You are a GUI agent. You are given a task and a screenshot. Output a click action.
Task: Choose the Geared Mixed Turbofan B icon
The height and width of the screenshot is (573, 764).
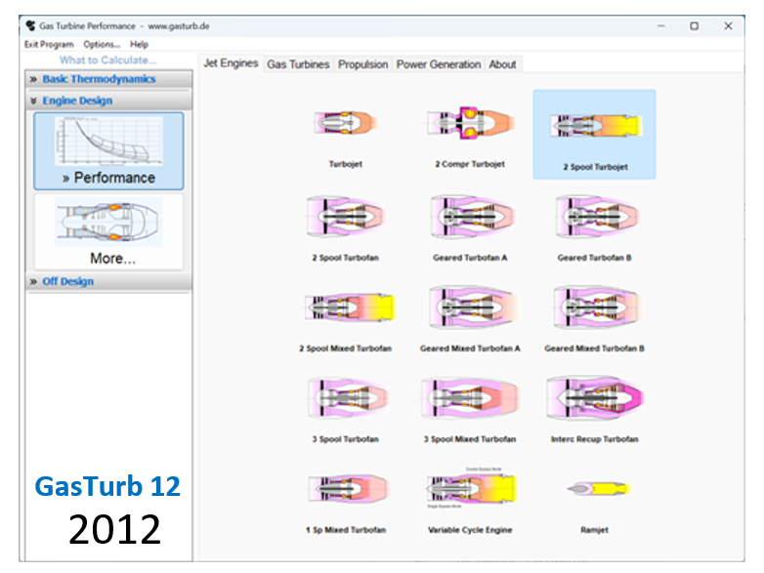(x=595, y=307)
